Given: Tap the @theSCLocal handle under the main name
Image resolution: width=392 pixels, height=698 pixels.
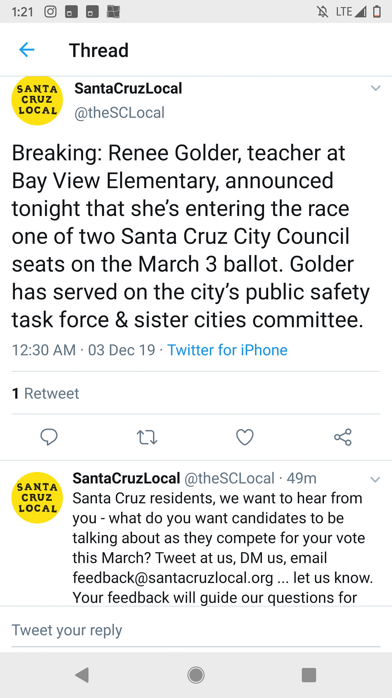Looking at the screenshot, I should [x=119, y=113].
